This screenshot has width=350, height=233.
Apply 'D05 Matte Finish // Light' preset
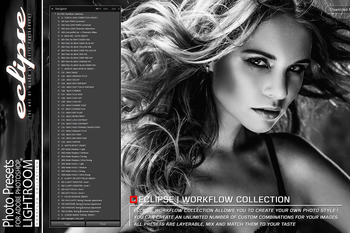pyautogui.click(x=73, y=164)
